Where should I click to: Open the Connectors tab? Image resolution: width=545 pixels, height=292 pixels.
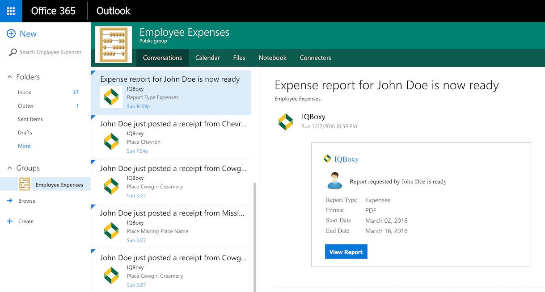click(316, 58)
